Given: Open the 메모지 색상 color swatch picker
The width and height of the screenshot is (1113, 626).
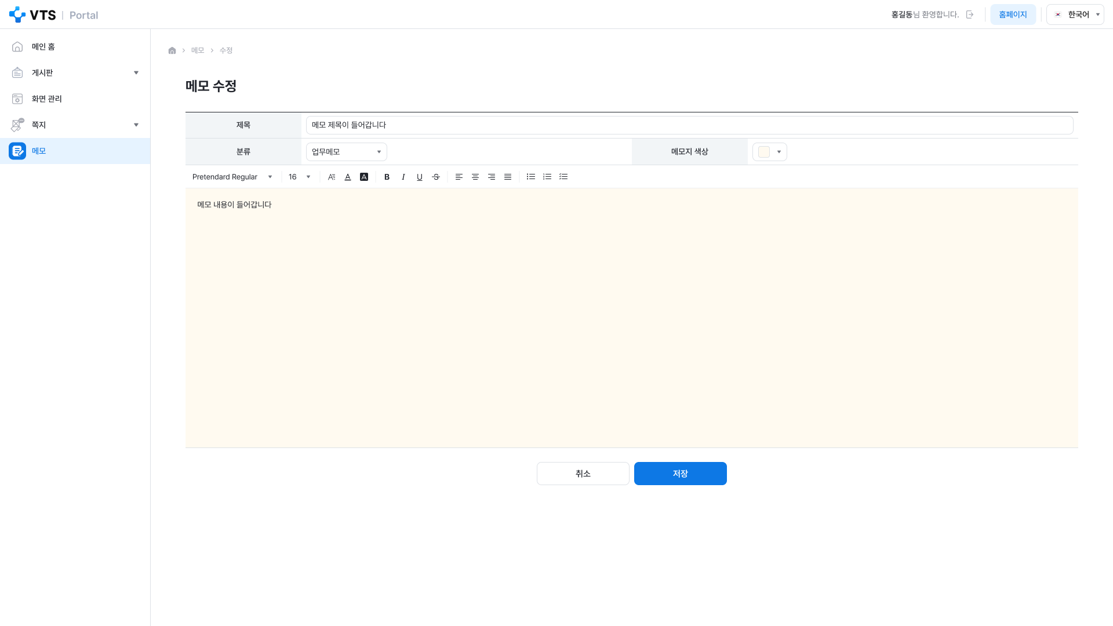Looking at the screenshot, I should [770, 152].
